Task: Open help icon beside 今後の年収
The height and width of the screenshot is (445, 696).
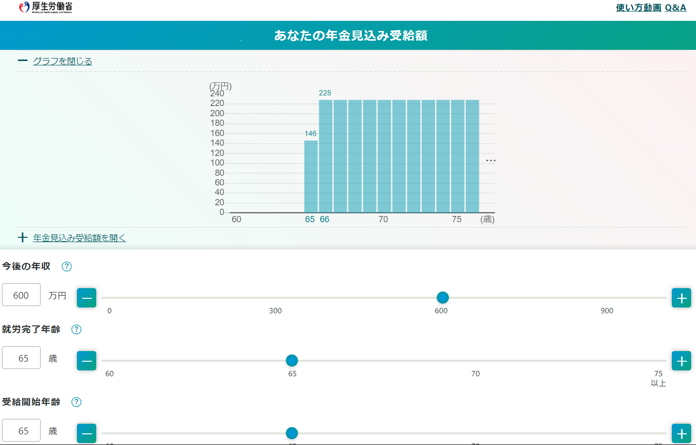Action: pyautogui.click(x=67, y=266)
